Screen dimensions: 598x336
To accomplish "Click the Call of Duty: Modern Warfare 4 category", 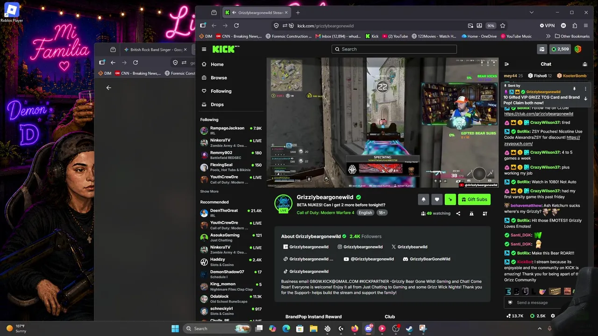I will 325,213.
